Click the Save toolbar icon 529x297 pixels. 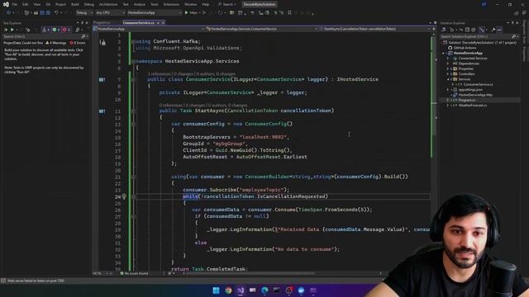[42, 13]
